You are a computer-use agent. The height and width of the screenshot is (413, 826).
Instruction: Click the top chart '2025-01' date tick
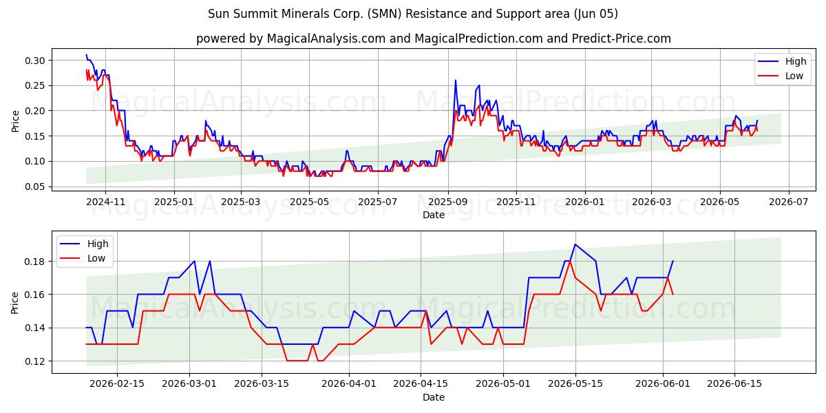pos(173,202)
